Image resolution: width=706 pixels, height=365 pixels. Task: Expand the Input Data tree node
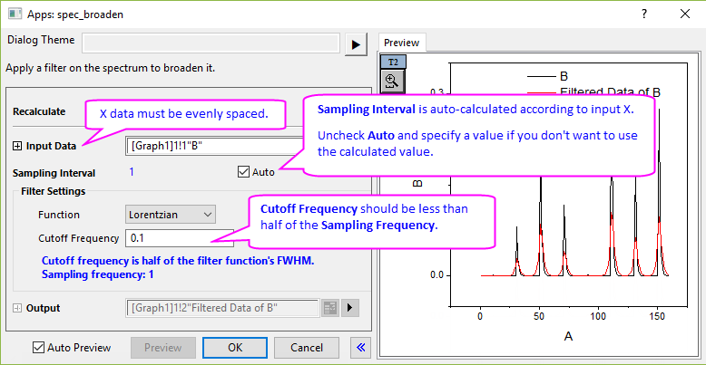(16, 146)
